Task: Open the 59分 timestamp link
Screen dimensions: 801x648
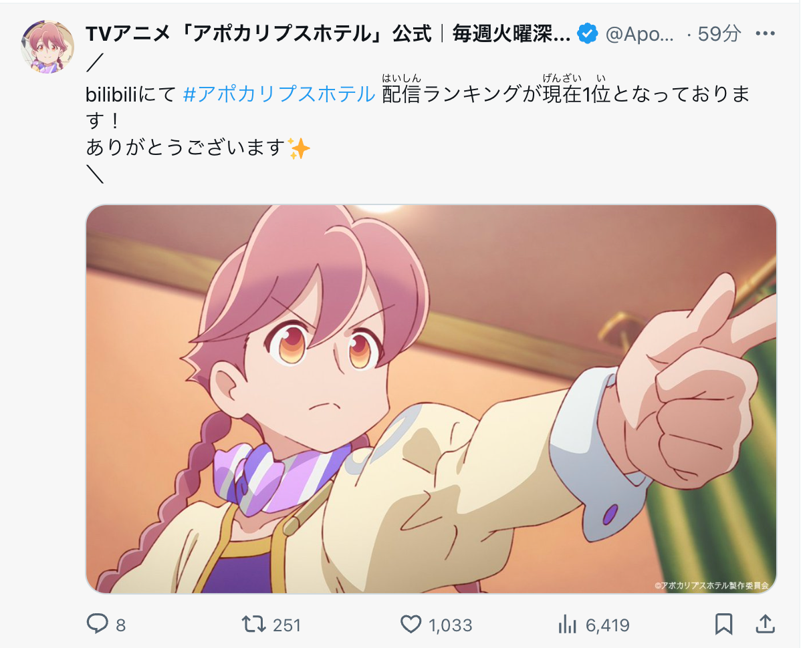Action: tap(719, 33)
